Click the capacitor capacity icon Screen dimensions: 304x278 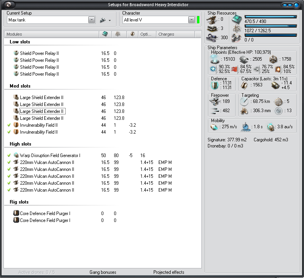(244, 85)
